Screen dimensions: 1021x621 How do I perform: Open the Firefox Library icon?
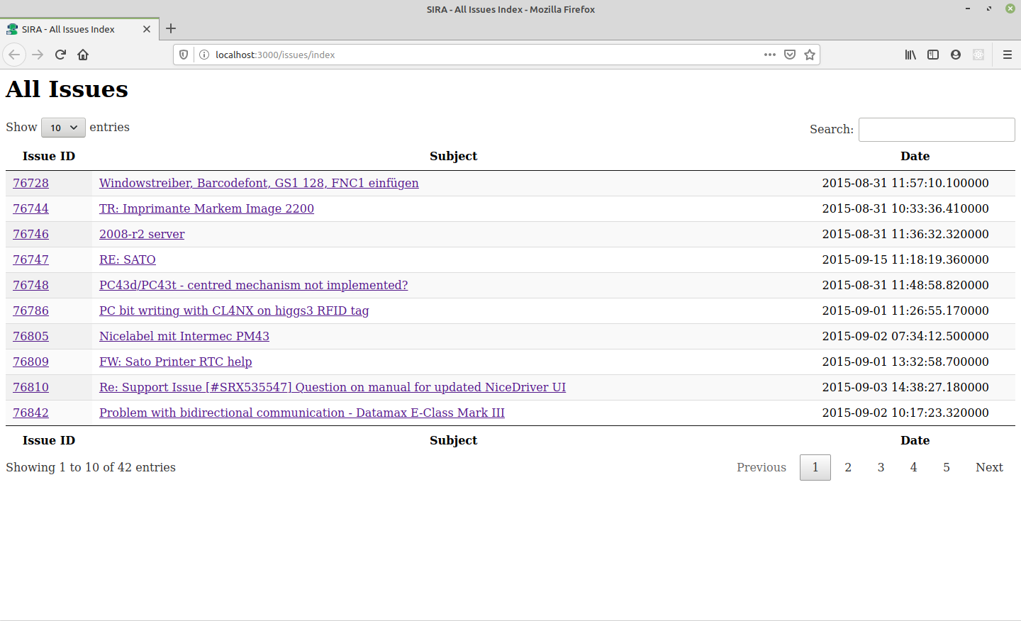point(910,55)
